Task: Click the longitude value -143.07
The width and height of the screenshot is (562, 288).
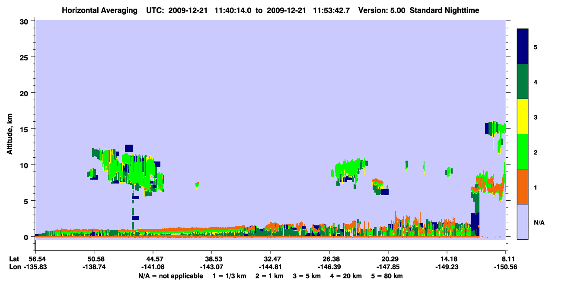Action: point(211,267)
